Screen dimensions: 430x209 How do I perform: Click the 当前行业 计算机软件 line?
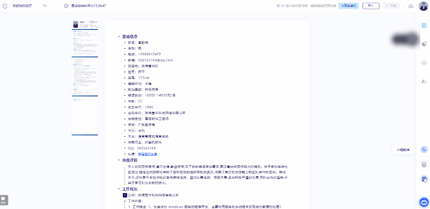145,142
